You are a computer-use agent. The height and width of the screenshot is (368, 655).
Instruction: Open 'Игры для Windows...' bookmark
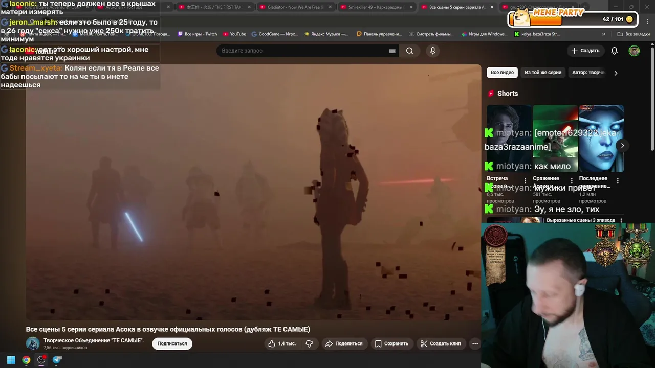tap(485, 34)
